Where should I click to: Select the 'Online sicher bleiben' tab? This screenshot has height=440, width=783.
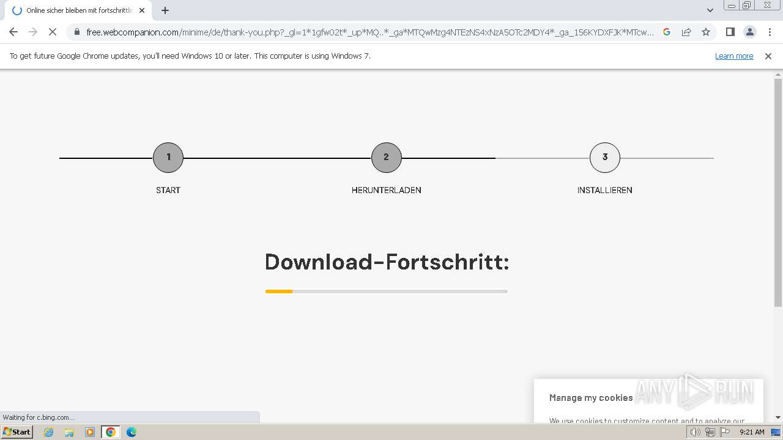[78, 10]
